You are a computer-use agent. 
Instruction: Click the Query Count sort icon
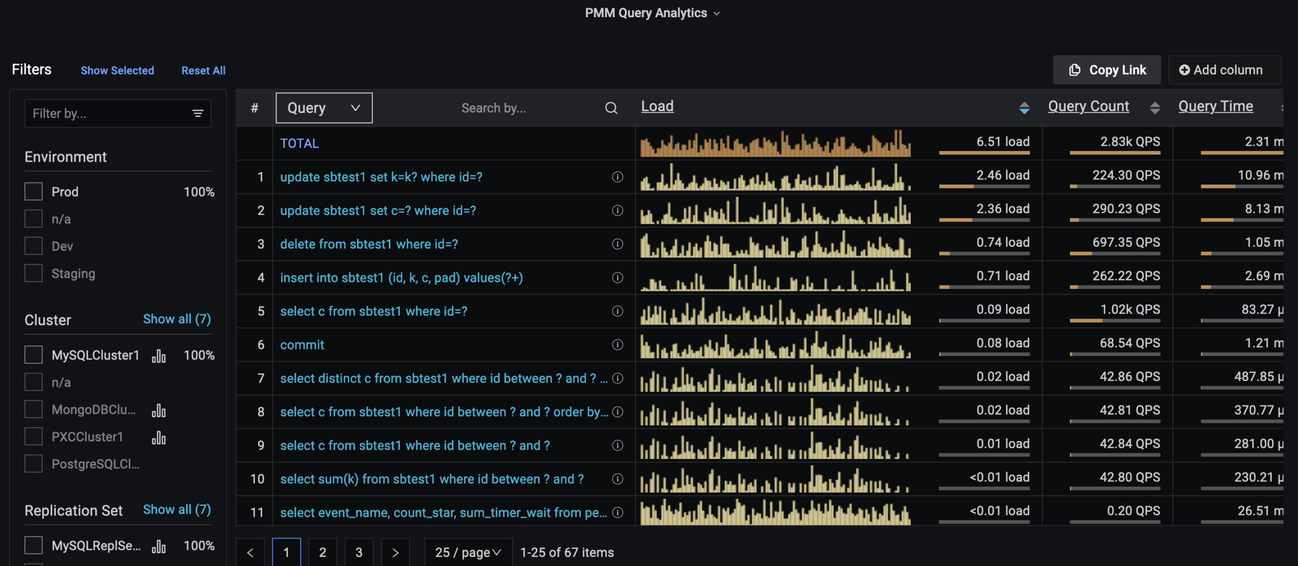(x=1155, y=108)
